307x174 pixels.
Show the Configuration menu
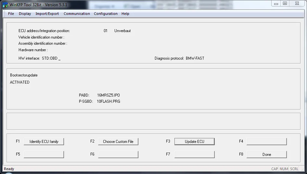(106, 14)
